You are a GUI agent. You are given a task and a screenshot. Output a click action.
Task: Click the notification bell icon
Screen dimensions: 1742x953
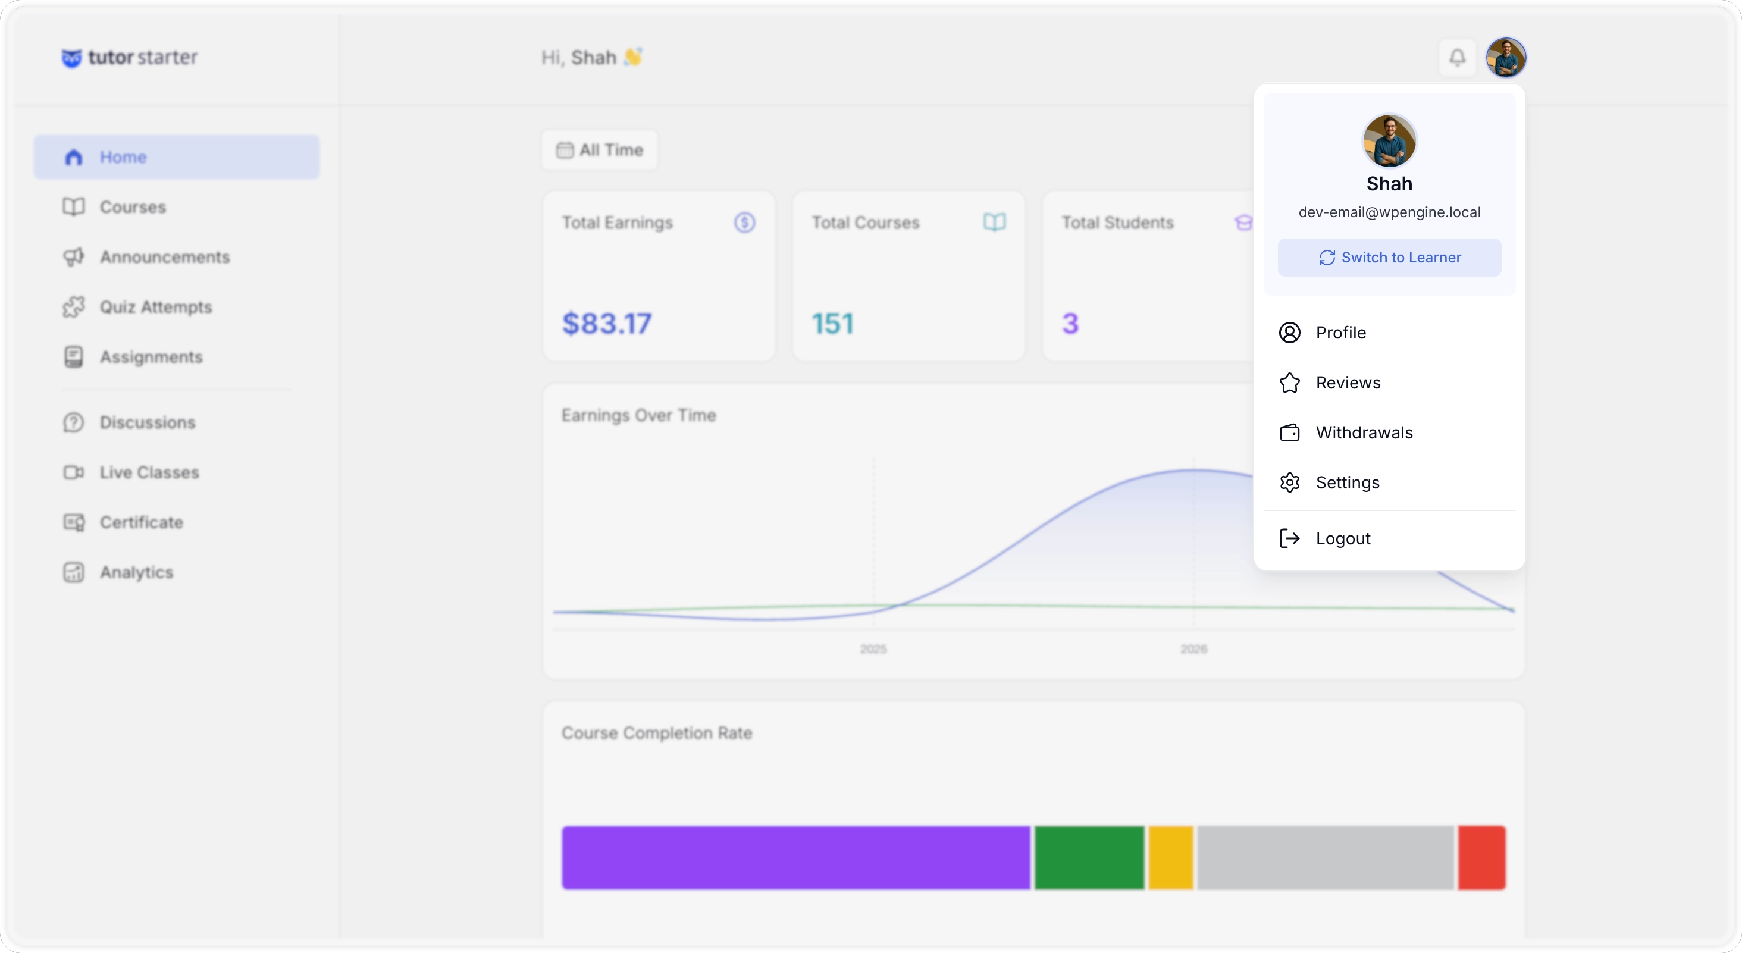coord(1457,58)
